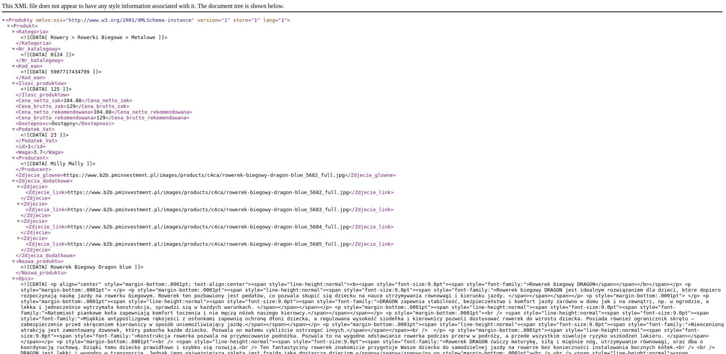
Task: Collapse the Produkt element triangle
Action: pos(8,26)
